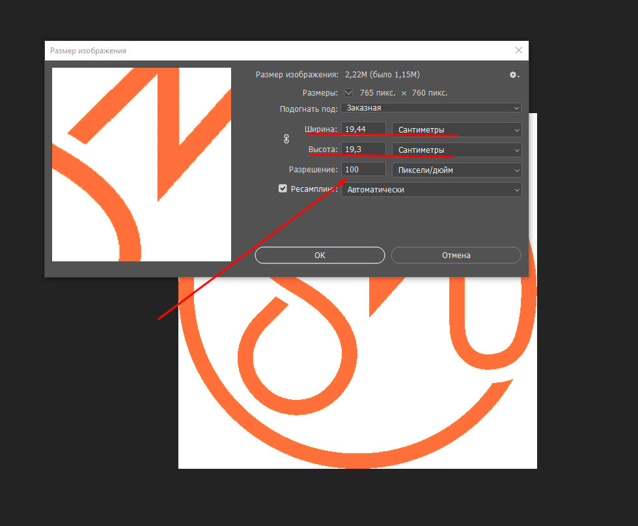This screenshot has height=526, width=638.
Task: Open the Подогнать под dropdown
Action: [431, 108]
